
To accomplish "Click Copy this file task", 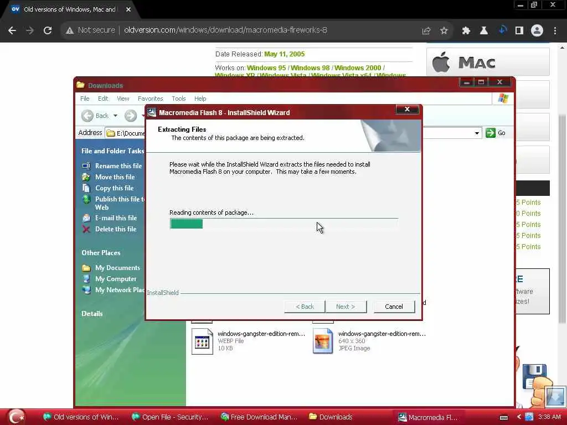I will pyautogui.click(x=114, y=188).
